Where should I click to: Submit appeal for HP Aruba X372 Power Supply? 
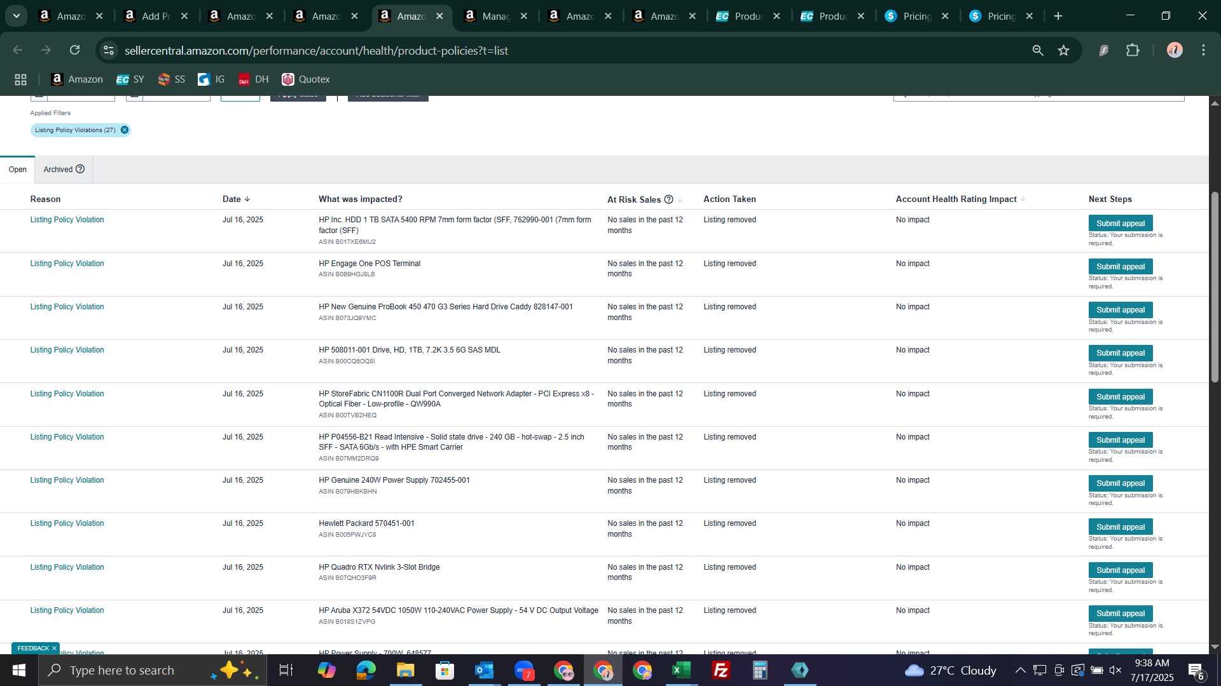(1120, 614)
